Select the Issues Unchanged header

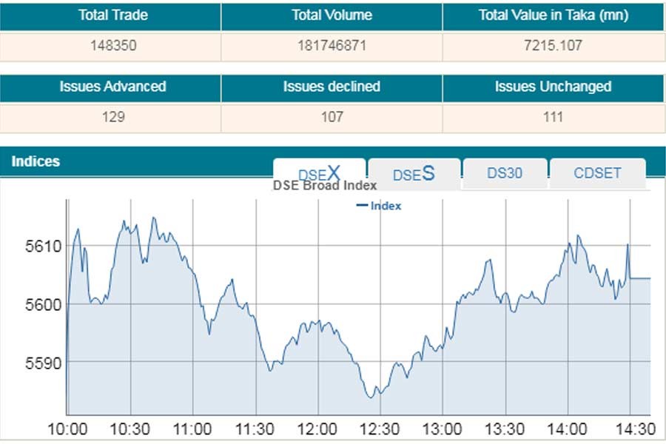coord(553,87)
